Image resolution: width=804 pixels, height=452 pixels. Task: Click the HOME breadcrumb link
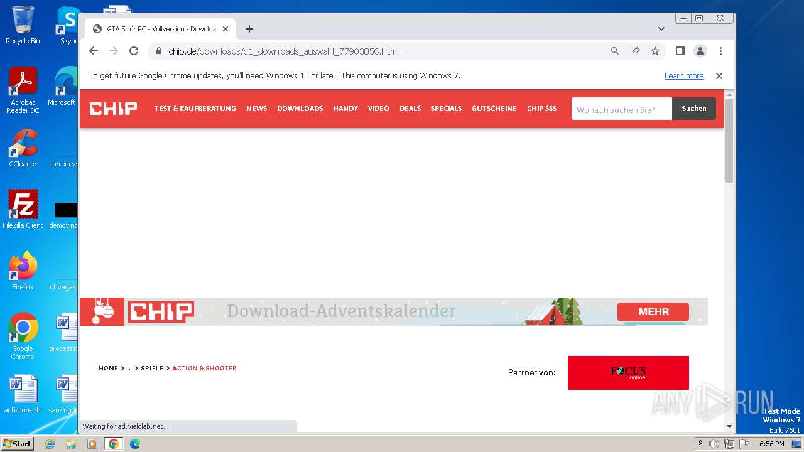[108, 369]
